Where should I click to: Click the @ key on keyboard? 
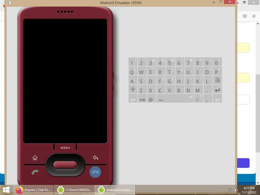(x=152, y=99)
